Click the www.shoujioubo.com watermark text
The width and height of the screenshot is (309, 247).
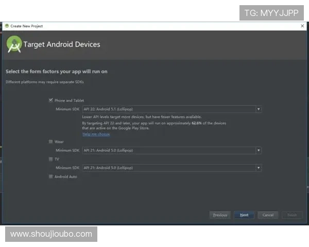click(x=51, y=234)
